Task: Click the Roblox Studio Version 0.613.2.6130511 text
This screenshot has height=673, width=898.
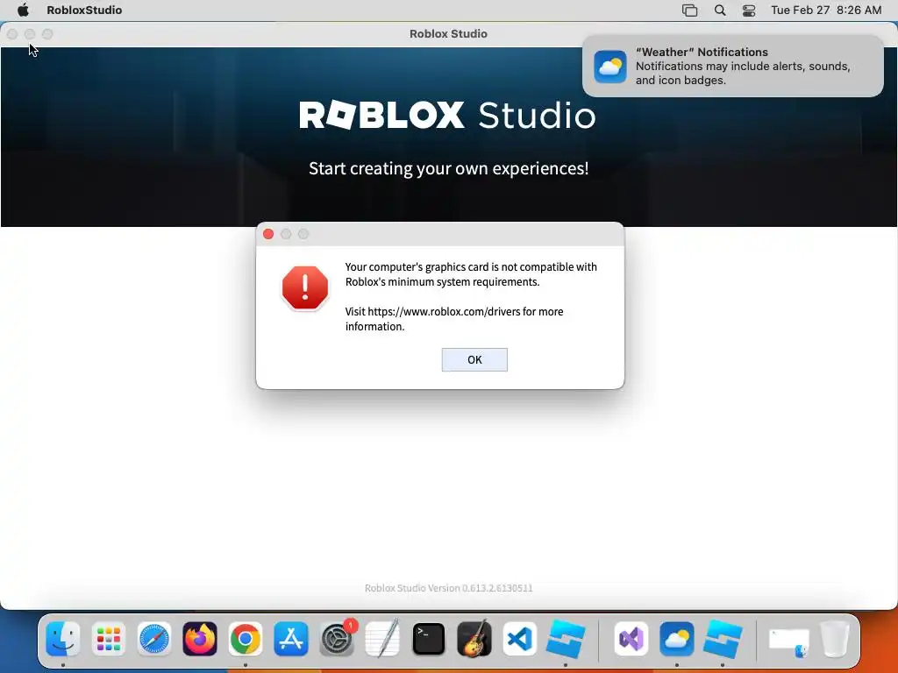Action: coord(448,588)
